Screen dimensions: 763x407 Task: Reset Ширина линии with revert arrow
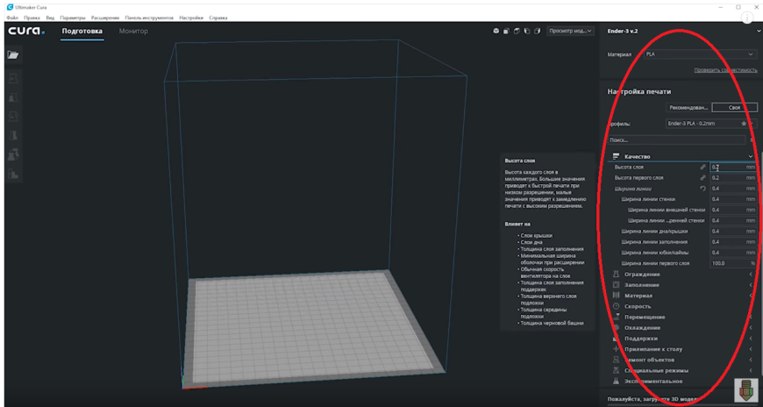click(x=702, y=189)
